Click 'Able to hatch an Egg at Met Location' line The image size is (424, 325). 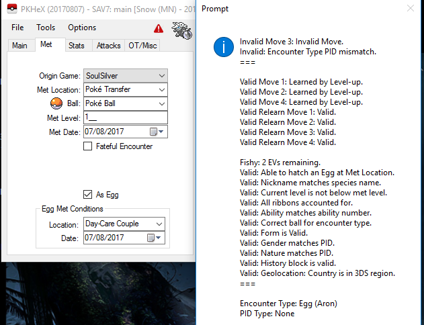pos(317,173)
